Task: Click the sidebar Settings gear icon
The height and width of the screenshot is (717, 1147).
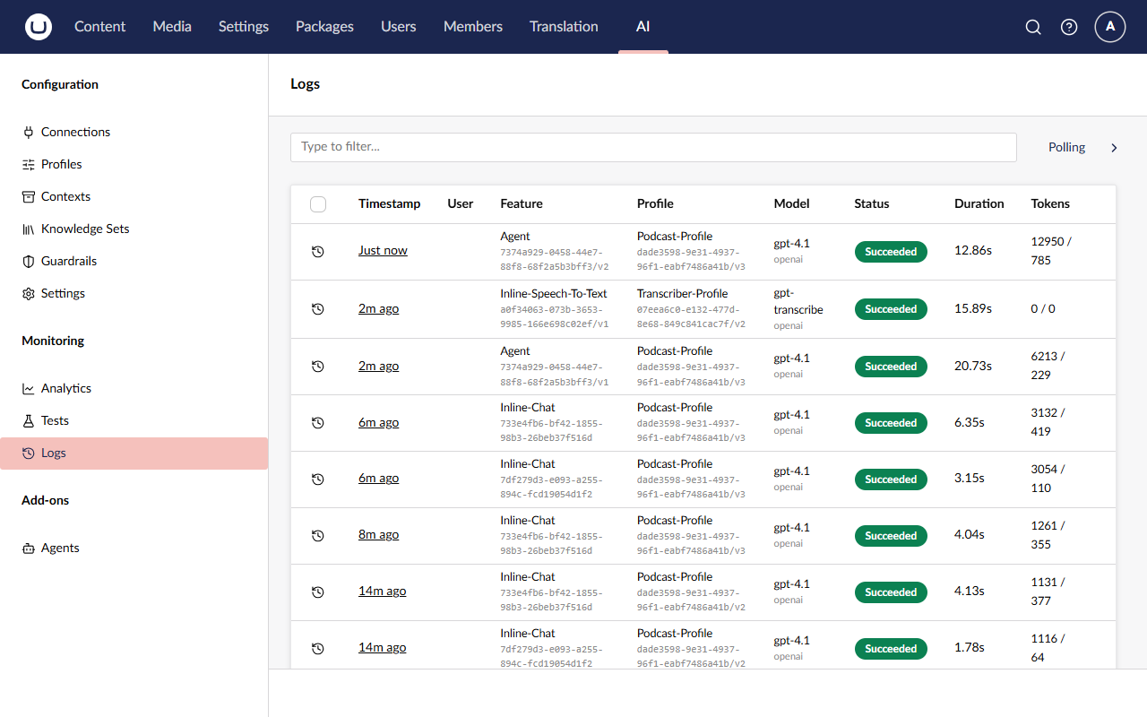Action: click(29, 293)
